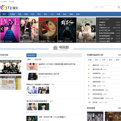Viewport: 121px width, 121px height.
Task: Open the 猎毒人 poster
Action: [67, 30]
